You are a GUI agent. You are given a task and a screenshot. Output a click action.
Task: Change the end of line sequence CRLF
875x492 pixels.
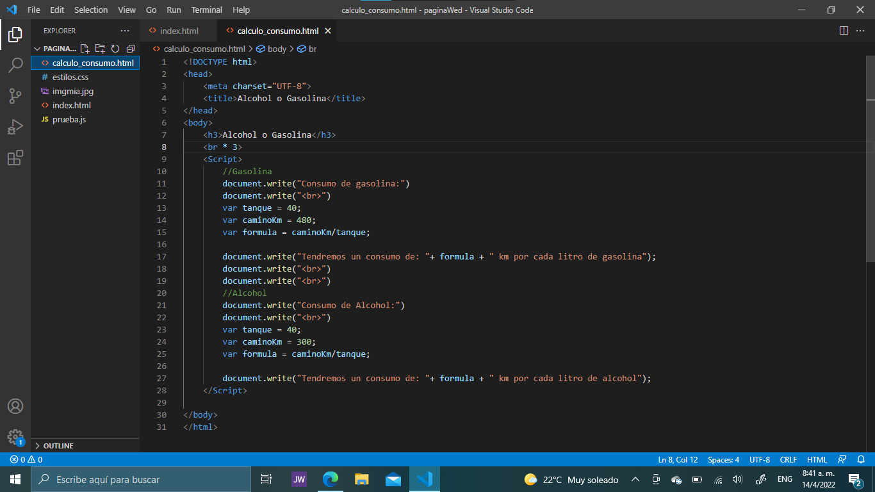789,459
